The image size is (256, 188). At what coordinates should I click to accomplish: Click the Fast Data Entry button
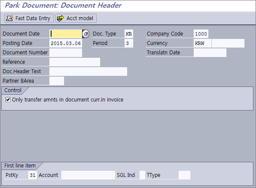[29, 18]
